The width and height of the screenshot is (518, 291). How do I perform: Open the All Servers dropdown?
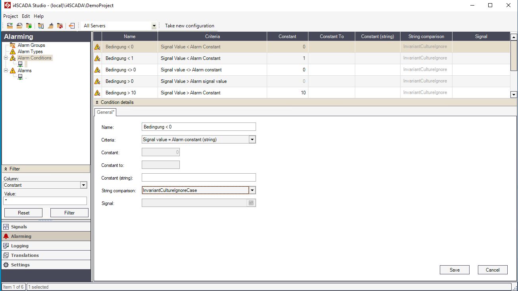coord(154,25)
